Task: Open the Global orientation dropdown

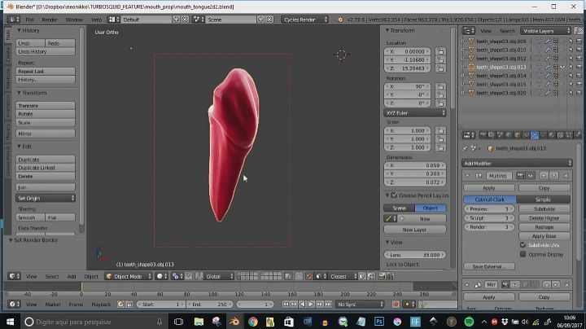Action: 220,276
